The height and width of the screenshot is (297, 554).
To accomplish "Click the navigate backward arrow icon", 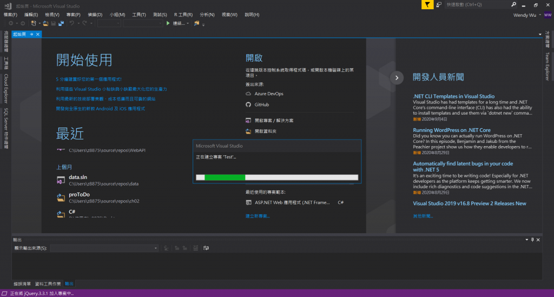I will click(x=11, y=23).
